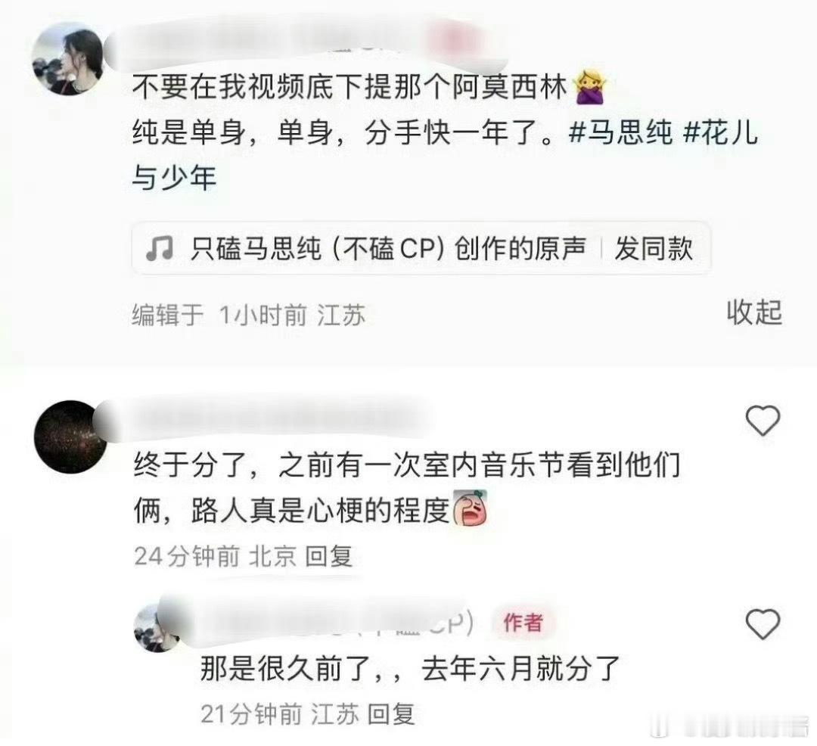Like the author's reply about 去年六月
Image resolution: width=817 pixels, height=746 pixels.
[763, 623]
